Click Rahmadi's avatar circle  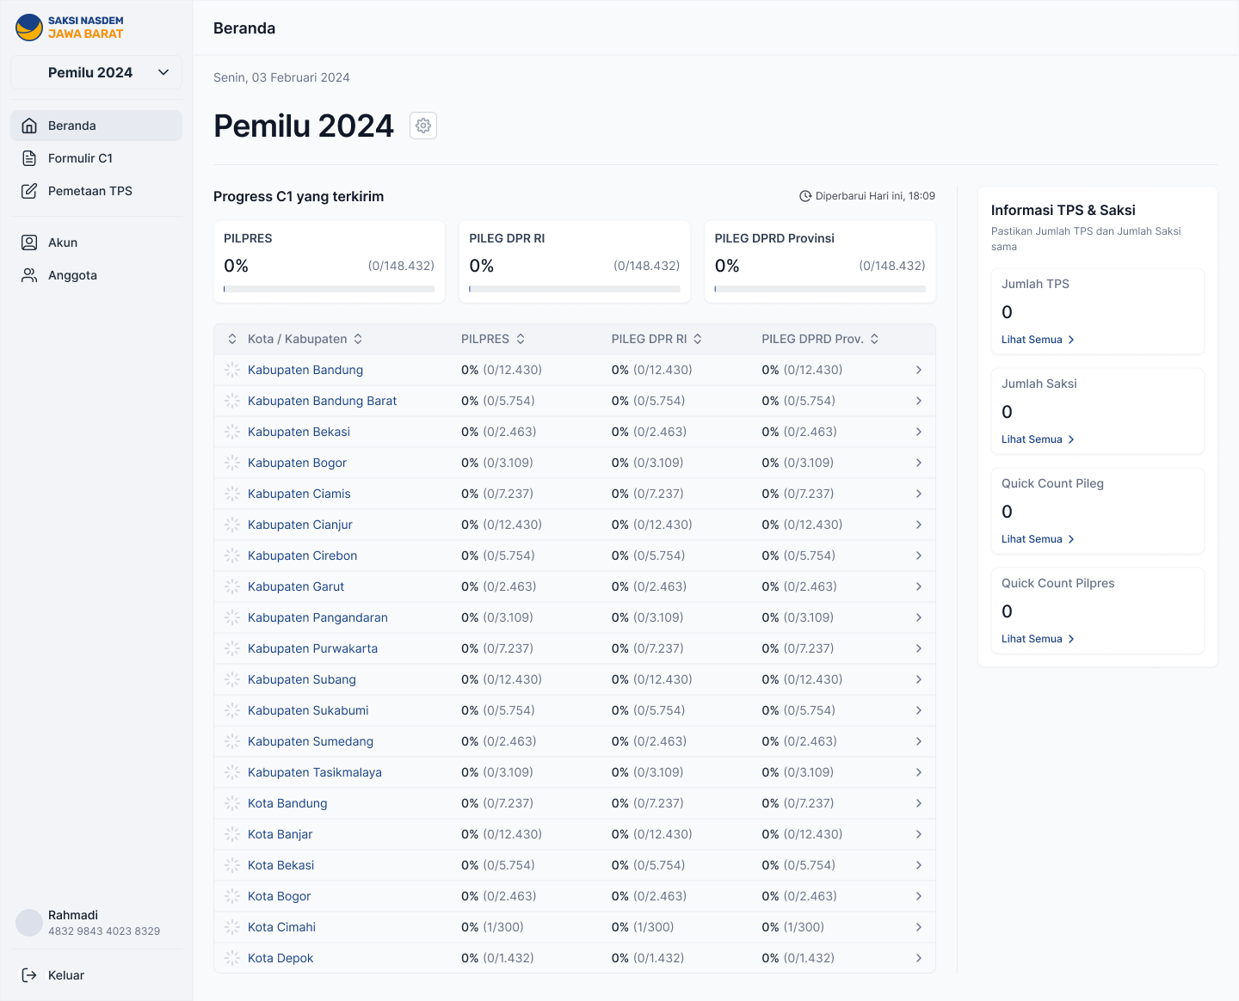[29, 923]
